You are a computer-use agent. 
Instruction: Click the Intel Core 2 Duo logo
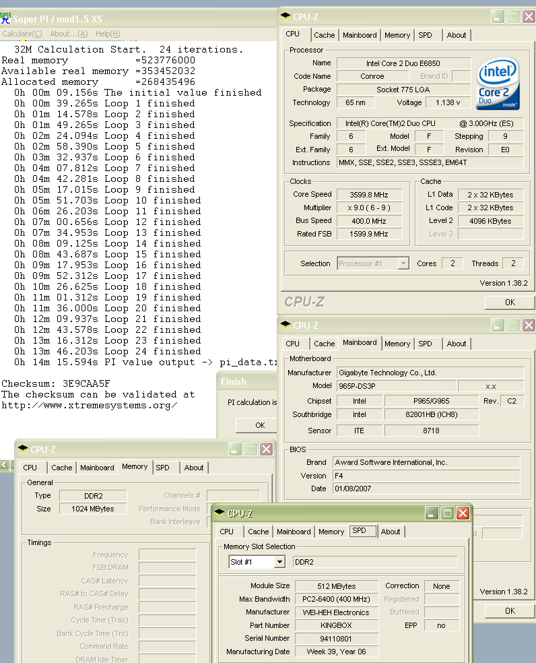coord(498,84)
